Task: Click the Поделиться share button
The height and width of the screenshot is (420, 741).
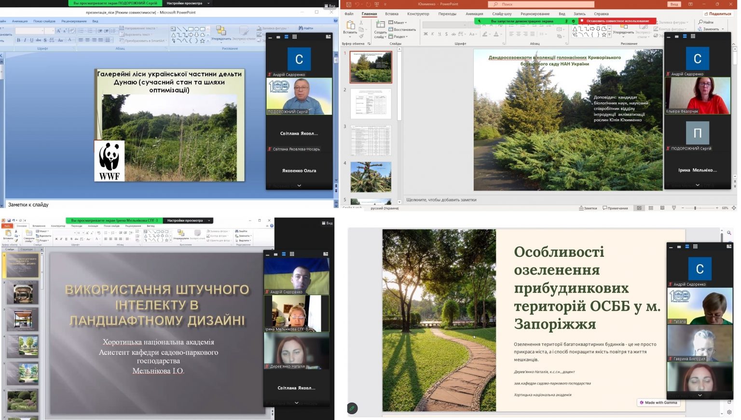Action: pos(717,14)
